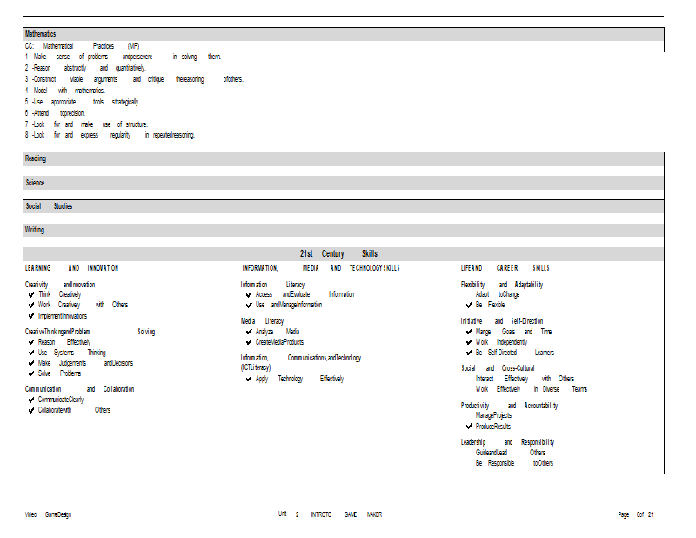Click the LEARNING AND INNOVATION column heading
696x538 pixels.
tap(71, 268)
